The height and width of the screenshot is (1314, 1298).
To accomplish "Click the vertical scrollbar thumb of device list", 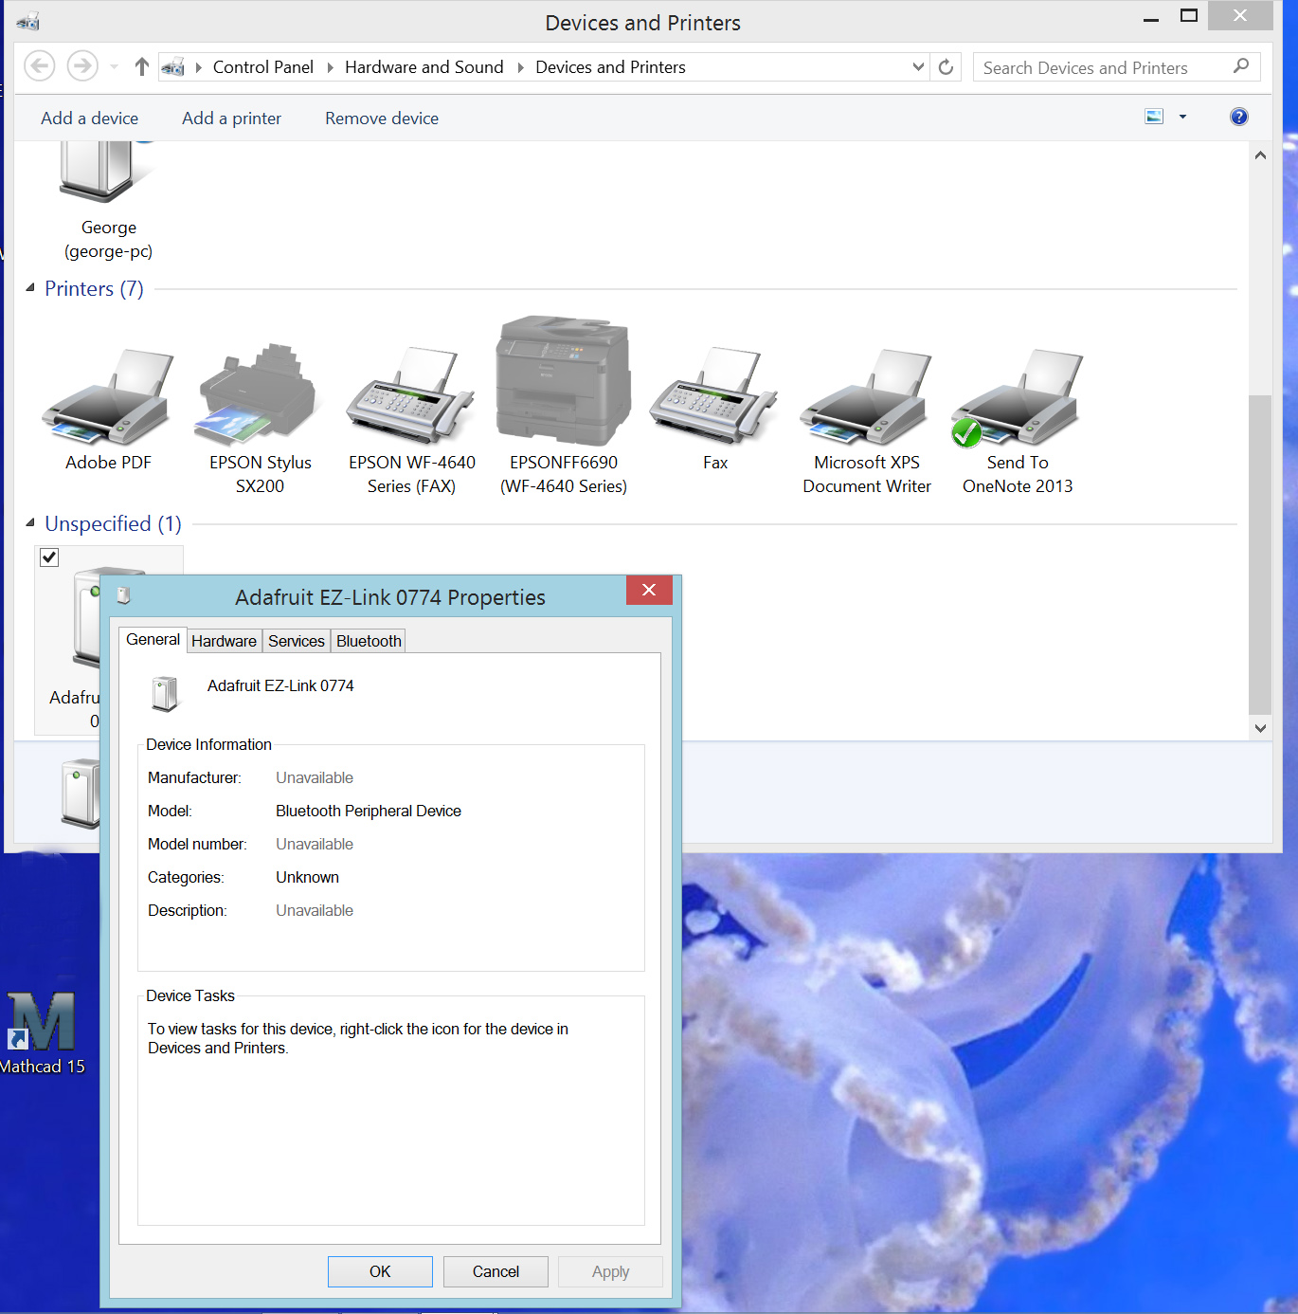I will (x=1259, y=554).
